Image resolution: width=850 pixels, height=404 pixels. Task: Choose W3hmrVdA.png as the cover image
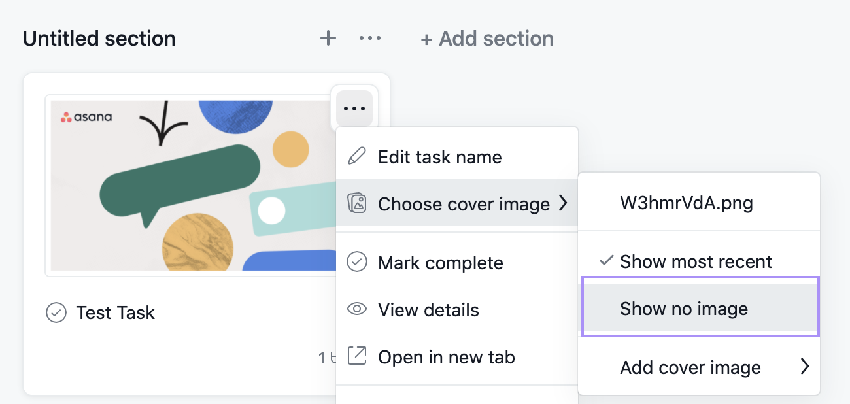(687, 203)
